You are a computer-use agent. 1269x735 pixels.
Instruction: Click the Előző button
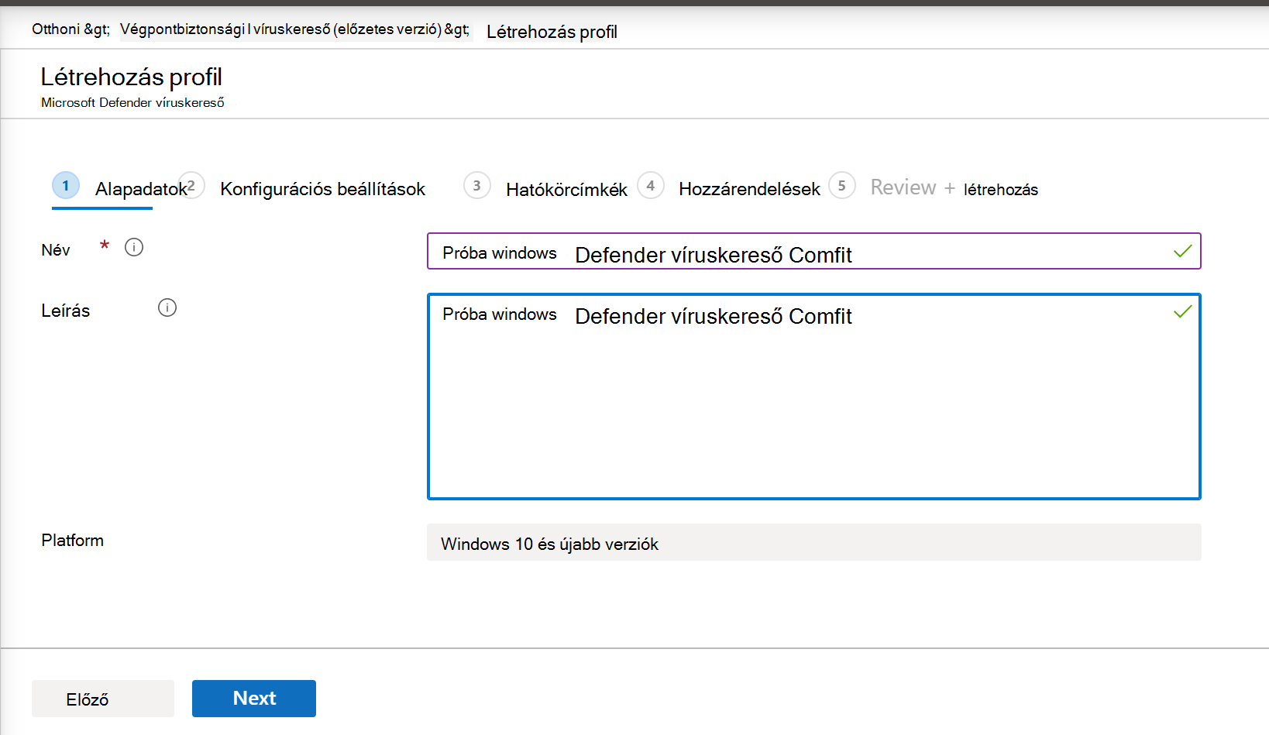click(103, 699)
